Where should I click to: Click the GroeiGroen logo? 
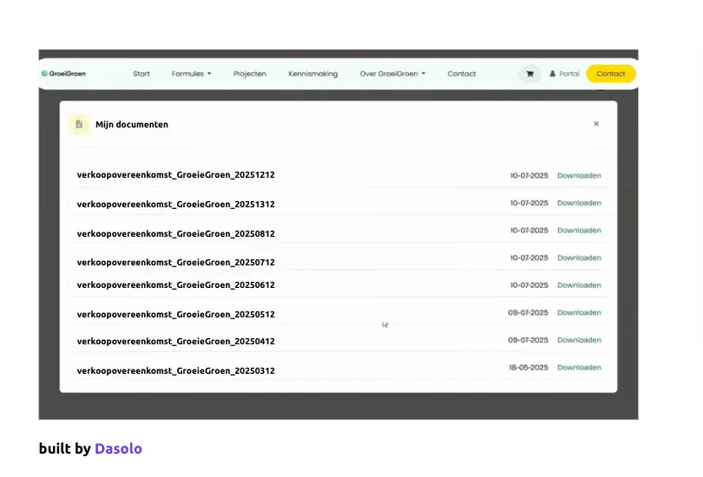[63, 74]
